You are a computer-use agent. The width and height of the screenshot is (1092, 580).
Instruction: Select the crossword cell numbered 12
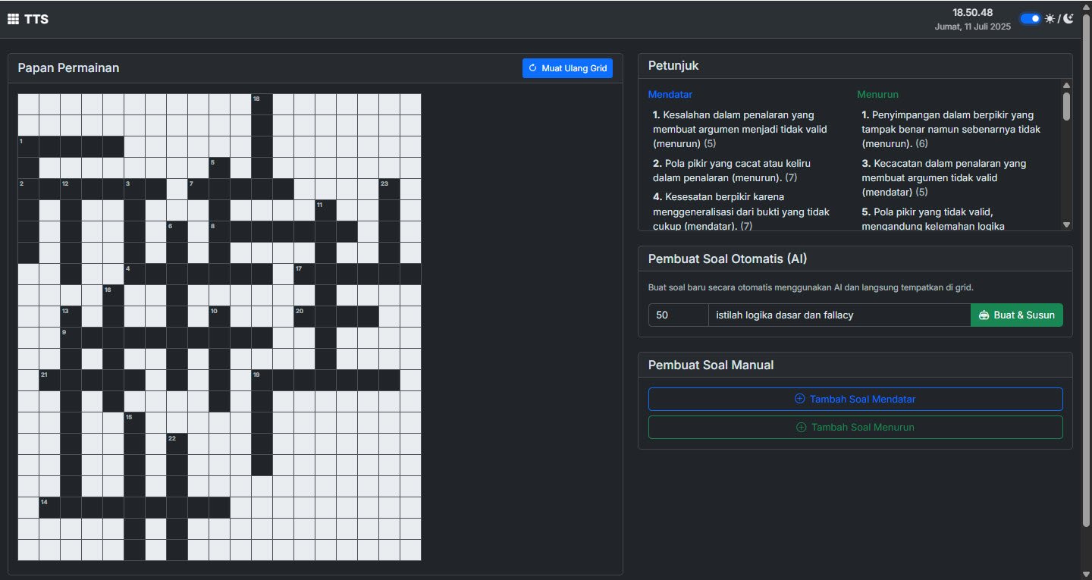point(71,189)
